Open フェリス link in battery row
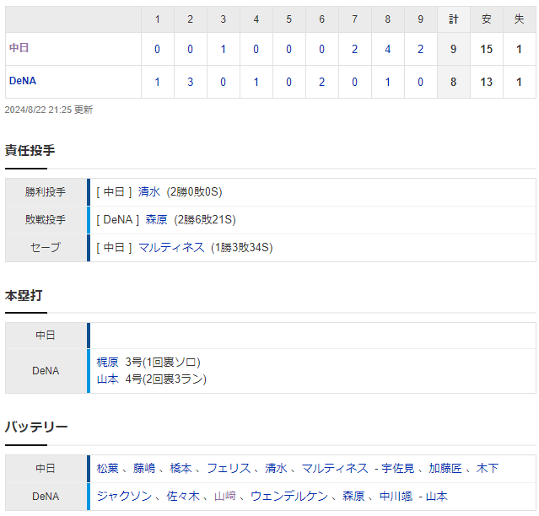 click(229, 468)
